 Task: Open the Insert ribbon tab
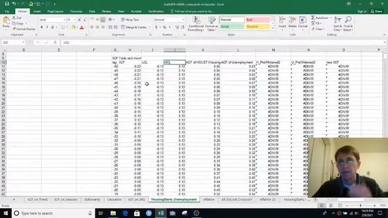click(37, 12)
